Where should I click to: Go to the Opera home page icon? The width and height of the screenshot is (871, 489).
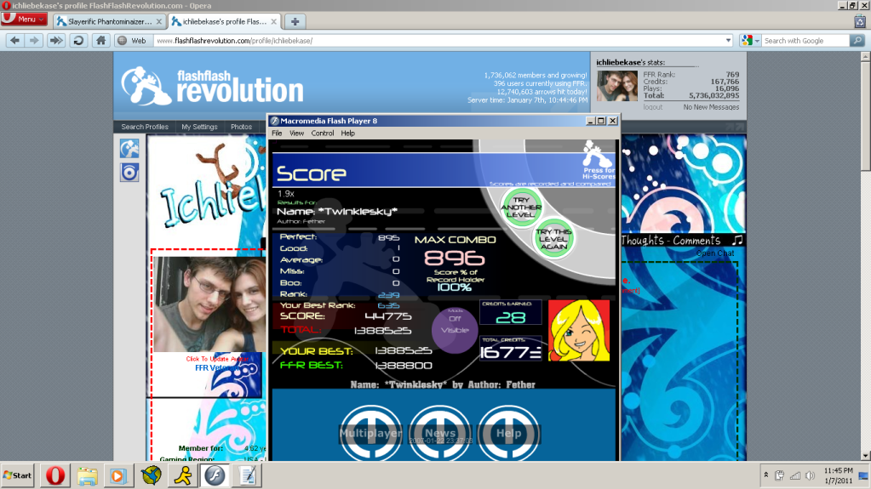(100, 40)
